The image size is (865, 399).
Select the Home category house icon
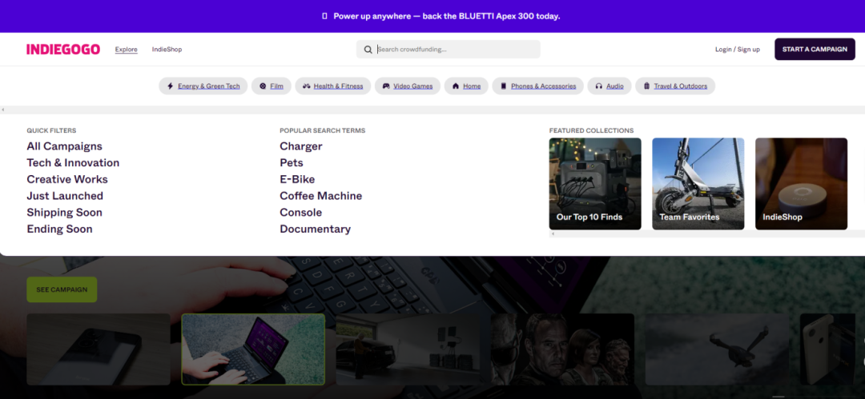click(x=455, y=86)
